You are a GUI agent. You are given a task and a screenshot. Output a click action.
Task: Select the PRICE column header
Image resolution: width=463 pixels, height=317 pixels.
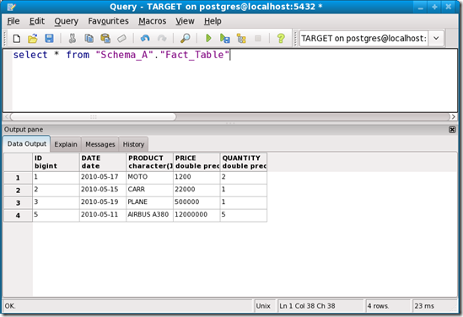point(197,162)
